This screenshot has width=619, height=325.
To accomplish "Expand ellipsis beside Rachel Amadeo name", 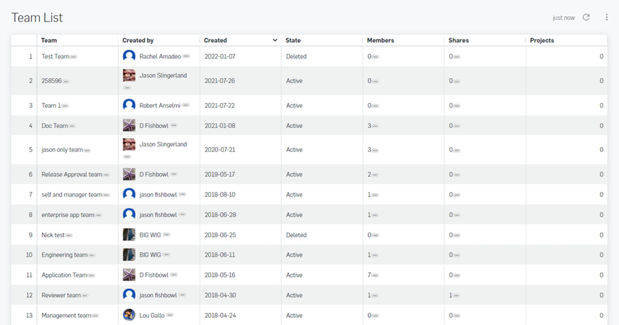I will [x=186, y=57].
